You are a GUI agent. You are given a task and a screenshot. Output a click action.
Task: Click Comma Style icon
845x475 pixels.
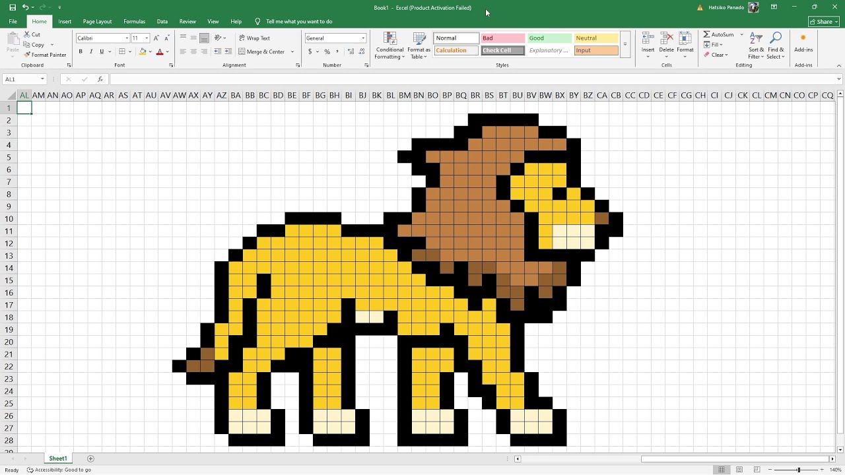point(337,51)
